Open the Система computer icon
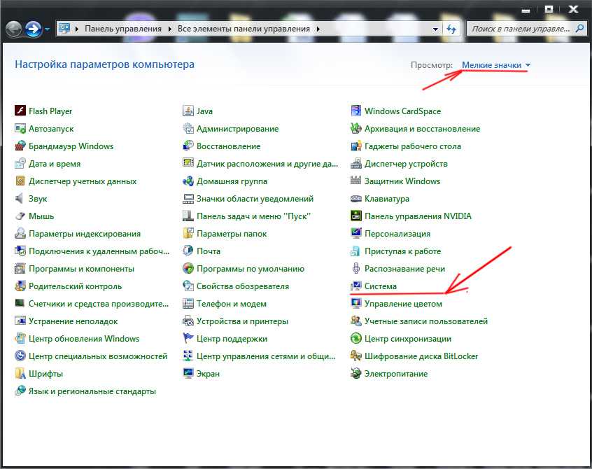The width and height of the screenshot is (592, 469). click(356, 286)
